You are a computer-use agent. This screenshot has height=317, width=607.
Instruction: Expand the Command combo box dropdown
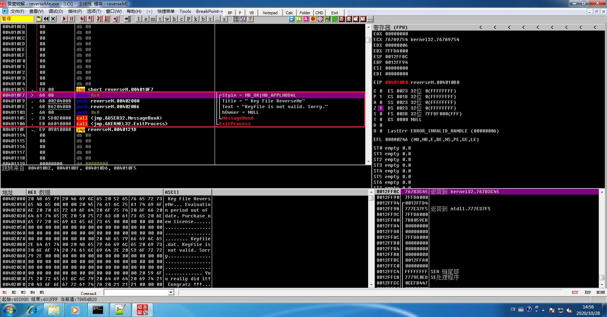pyautogui.click(x=171, y=292)
